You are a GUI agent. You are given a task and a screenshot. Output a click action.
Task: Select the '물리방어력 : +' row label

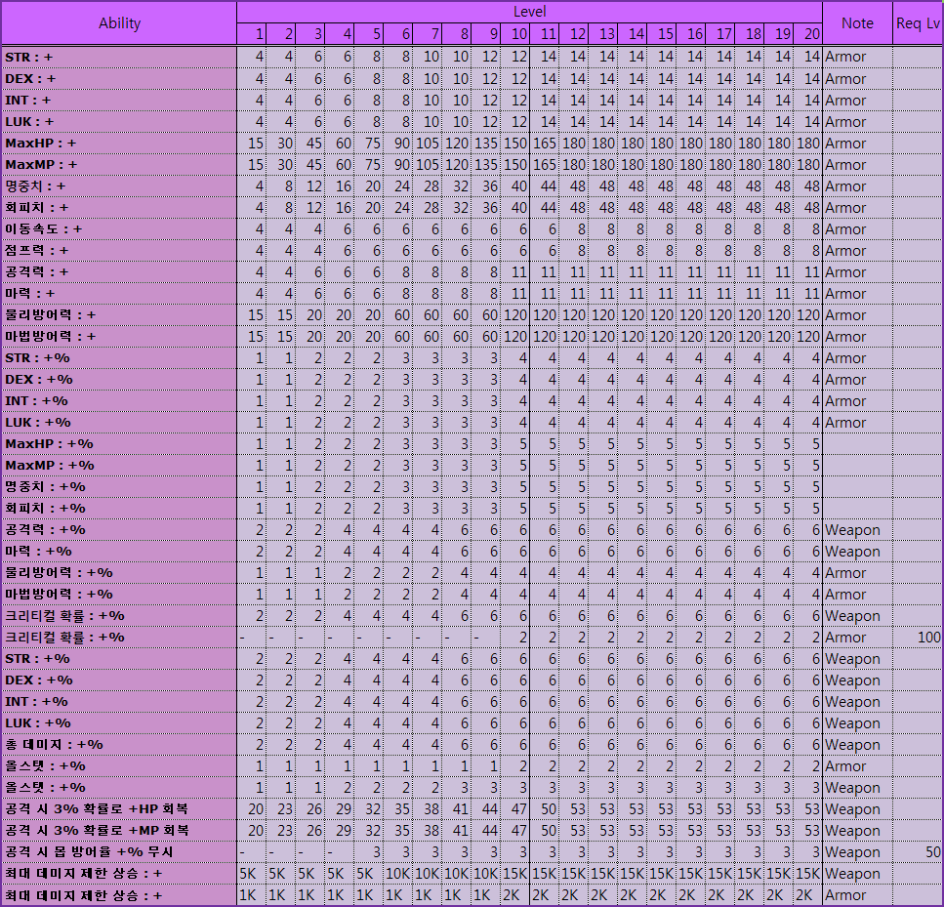119,315
